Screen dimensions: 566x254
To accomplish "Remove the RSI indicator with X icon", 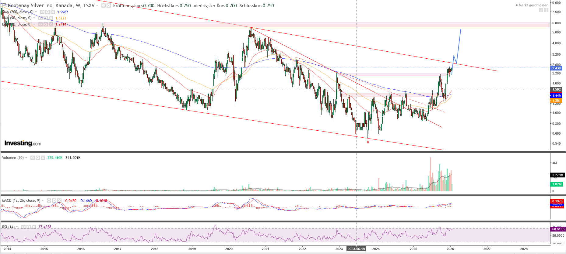I will (x=33, y=227).
